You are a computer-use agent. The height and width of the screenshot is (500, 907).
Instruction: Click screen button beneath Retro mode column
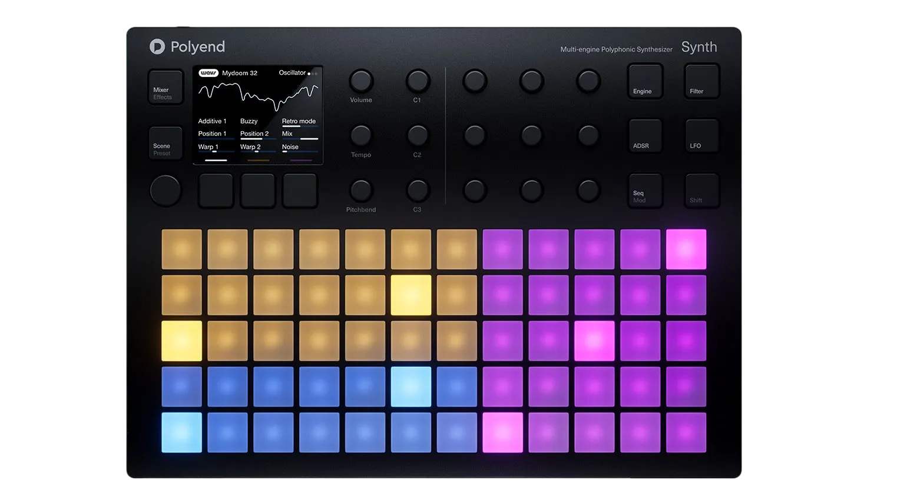pos(300,190)
